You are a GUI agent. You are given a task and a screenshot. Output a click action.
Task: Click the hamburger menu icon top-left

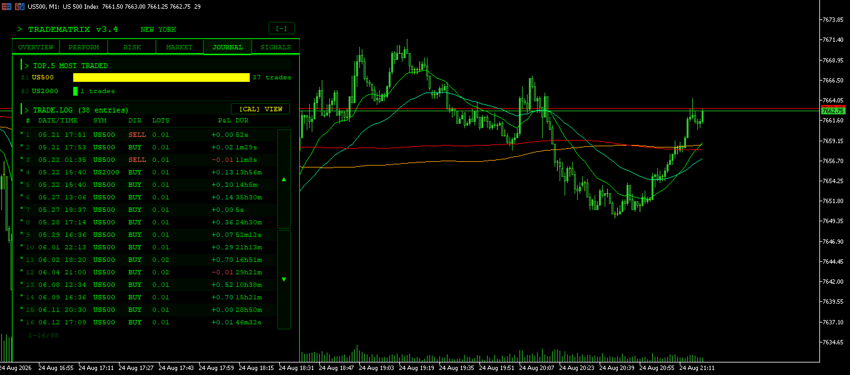[x=6, y=6]
